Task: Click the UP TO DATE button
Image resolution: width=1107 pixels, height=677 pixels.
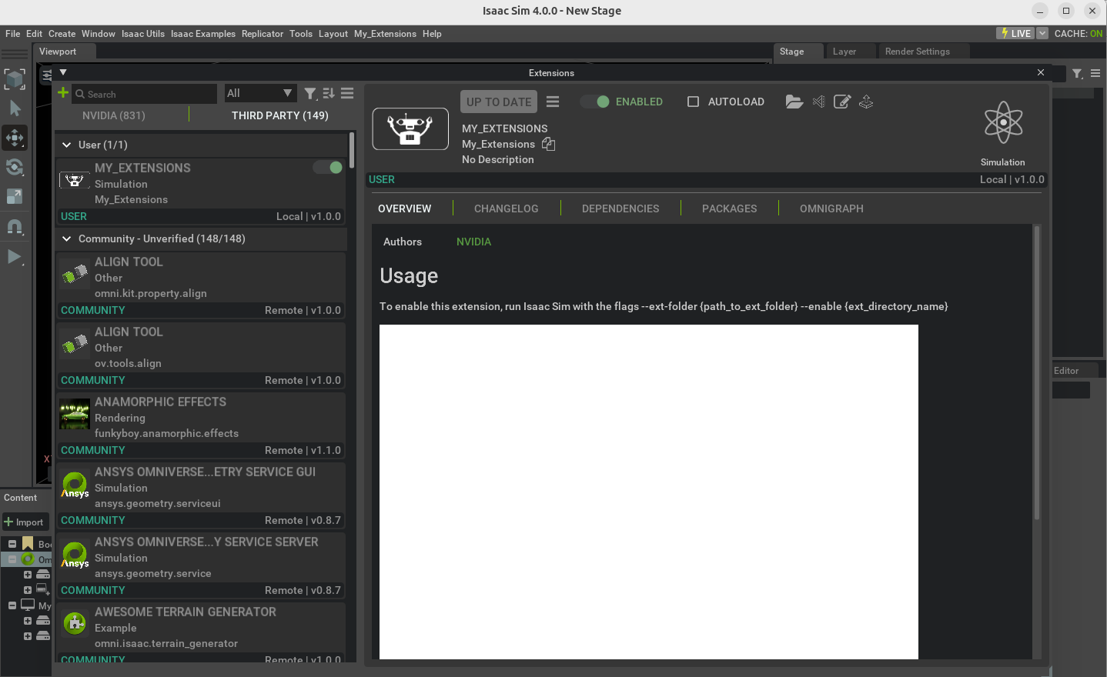Action: coord(499,102)
